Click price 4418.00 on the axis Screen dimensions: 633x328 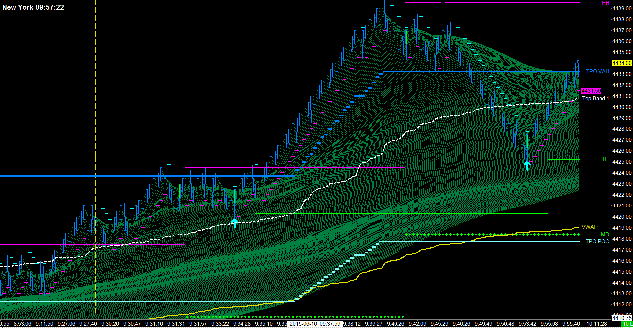(x=622, y=239)
